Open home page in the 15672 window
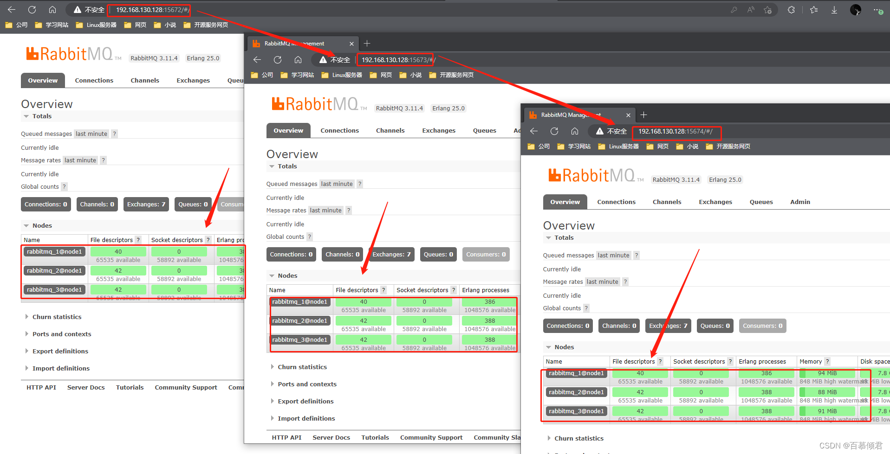This screenshot has width=890, height=454. point(52,9)
